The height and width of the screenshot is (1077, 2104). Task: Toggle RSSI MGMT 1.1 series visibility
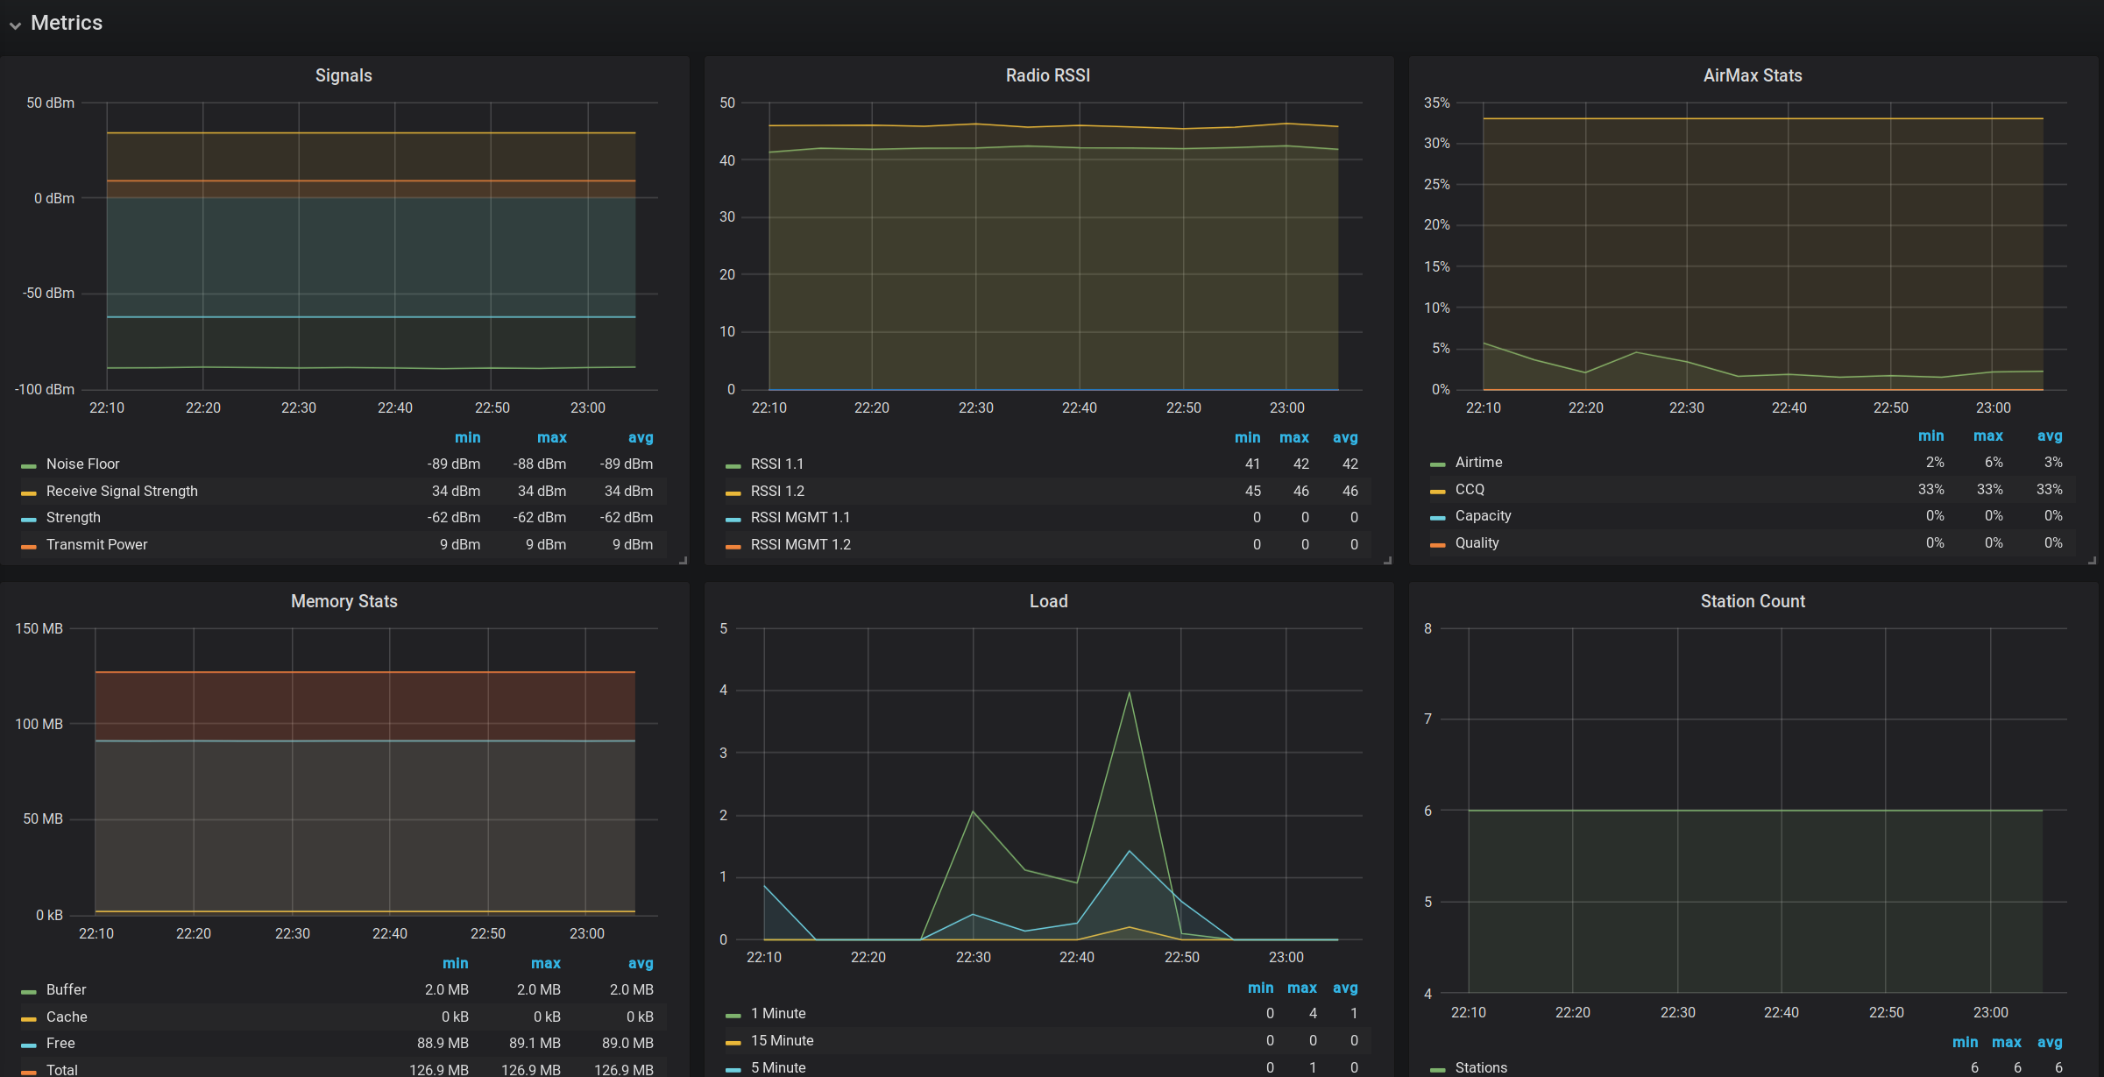[799, 517]
